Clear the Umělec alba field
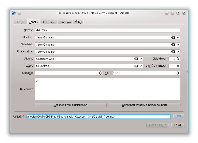 [173, 52]
